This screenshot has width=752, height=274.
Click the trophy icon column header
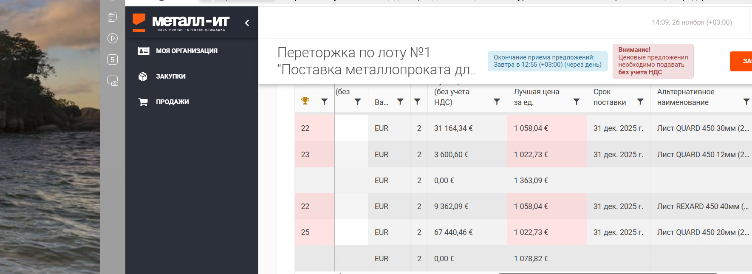[x=305, y=101]
